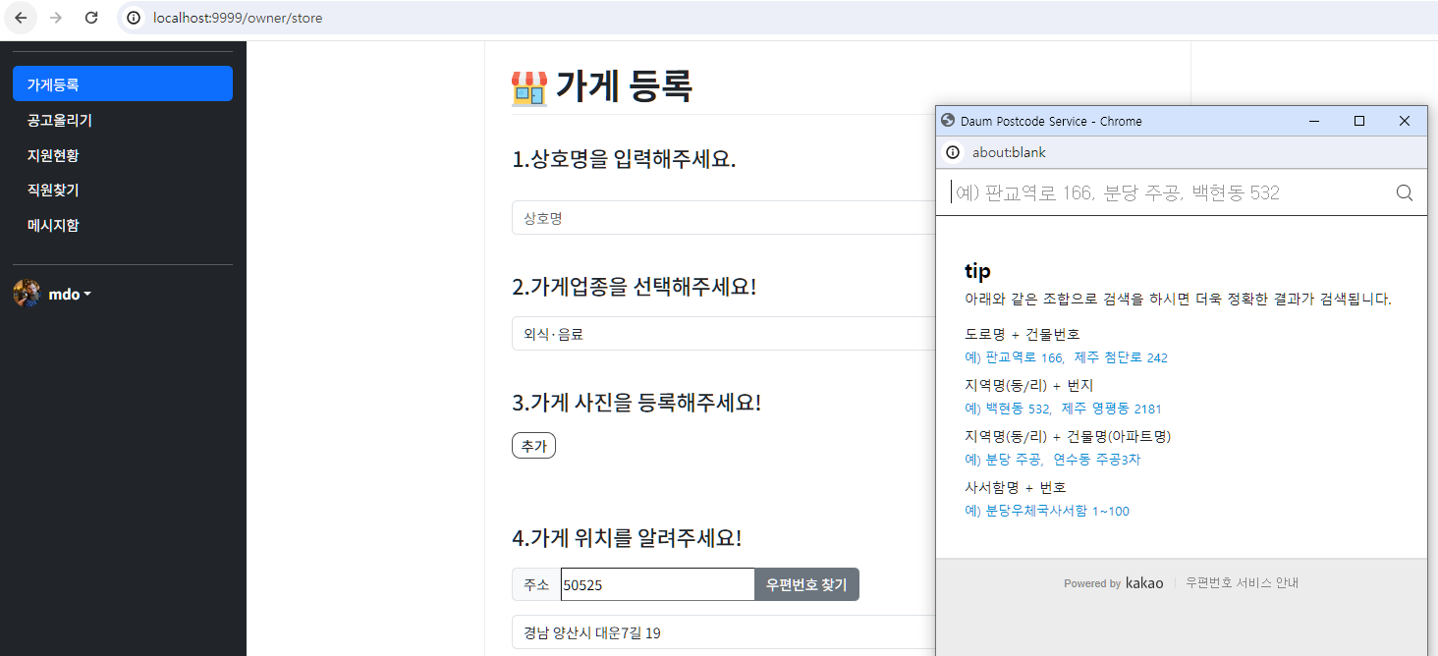Image resolution: width=1438 pixels, height=656 pixels.
Task: Click example 판교역로 166, 제주 첨단로 242
Action: point(1067,357)
